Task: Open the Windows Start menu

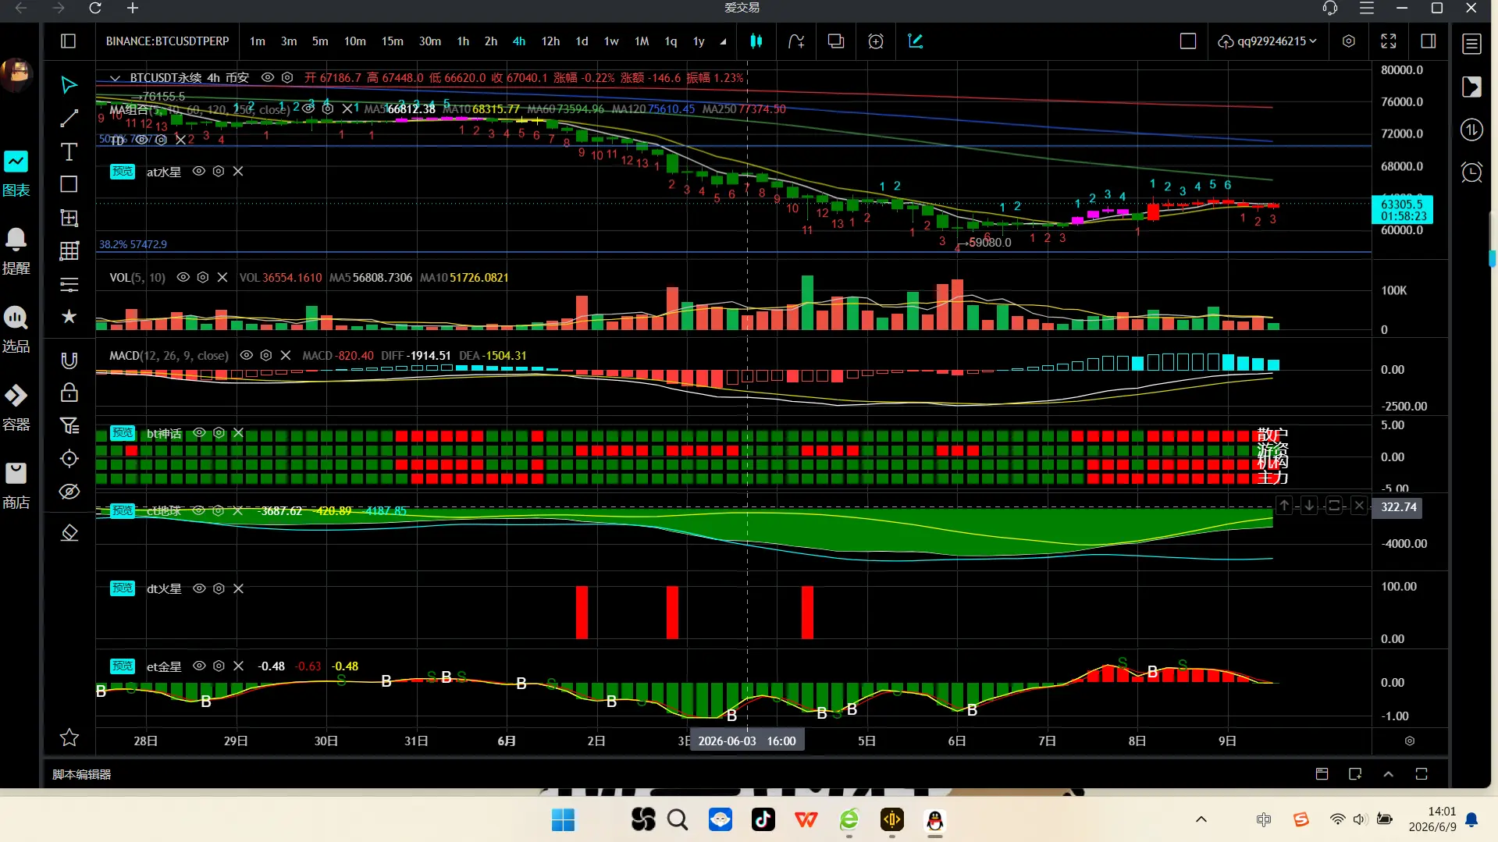Action: pos(563,820)
